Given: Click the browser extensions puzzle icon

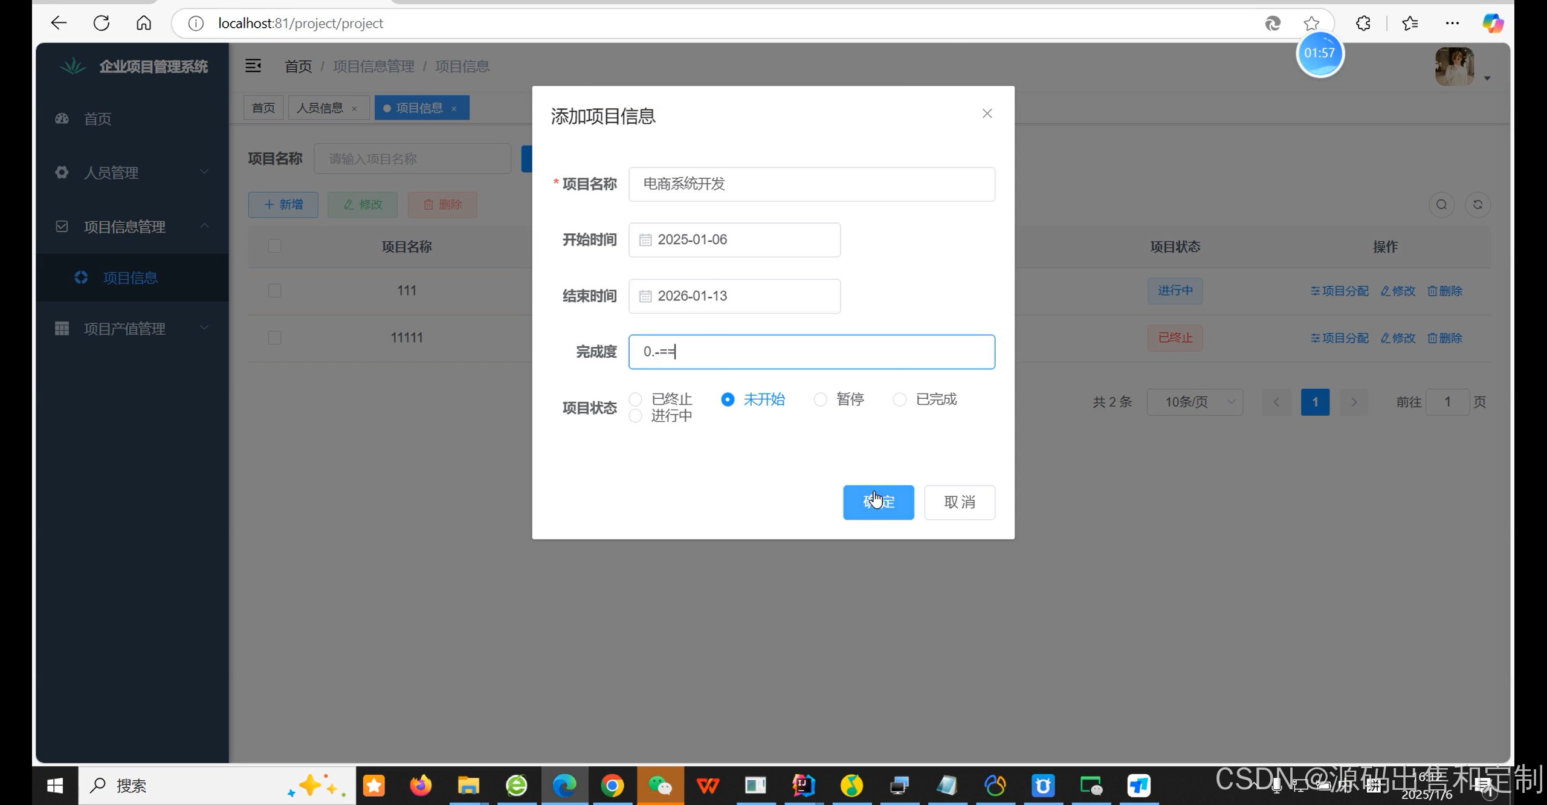Looking at the screenshot, I should [1363, 24].
